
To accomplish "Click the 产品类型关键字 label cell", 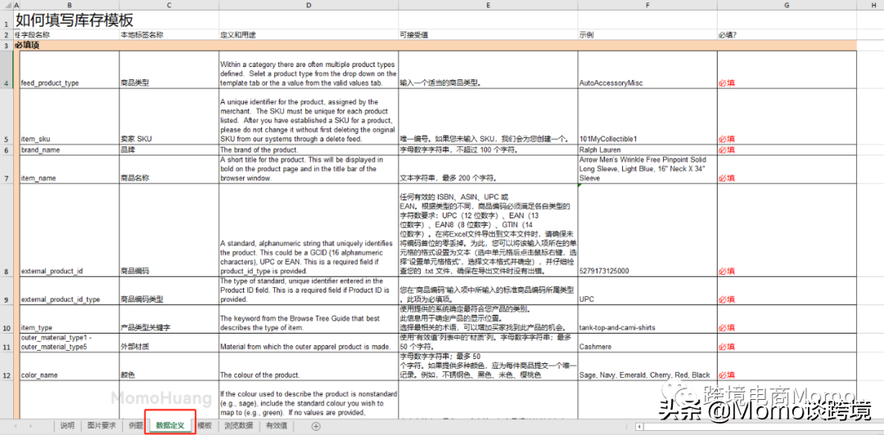I will click(x=169, y=319).
